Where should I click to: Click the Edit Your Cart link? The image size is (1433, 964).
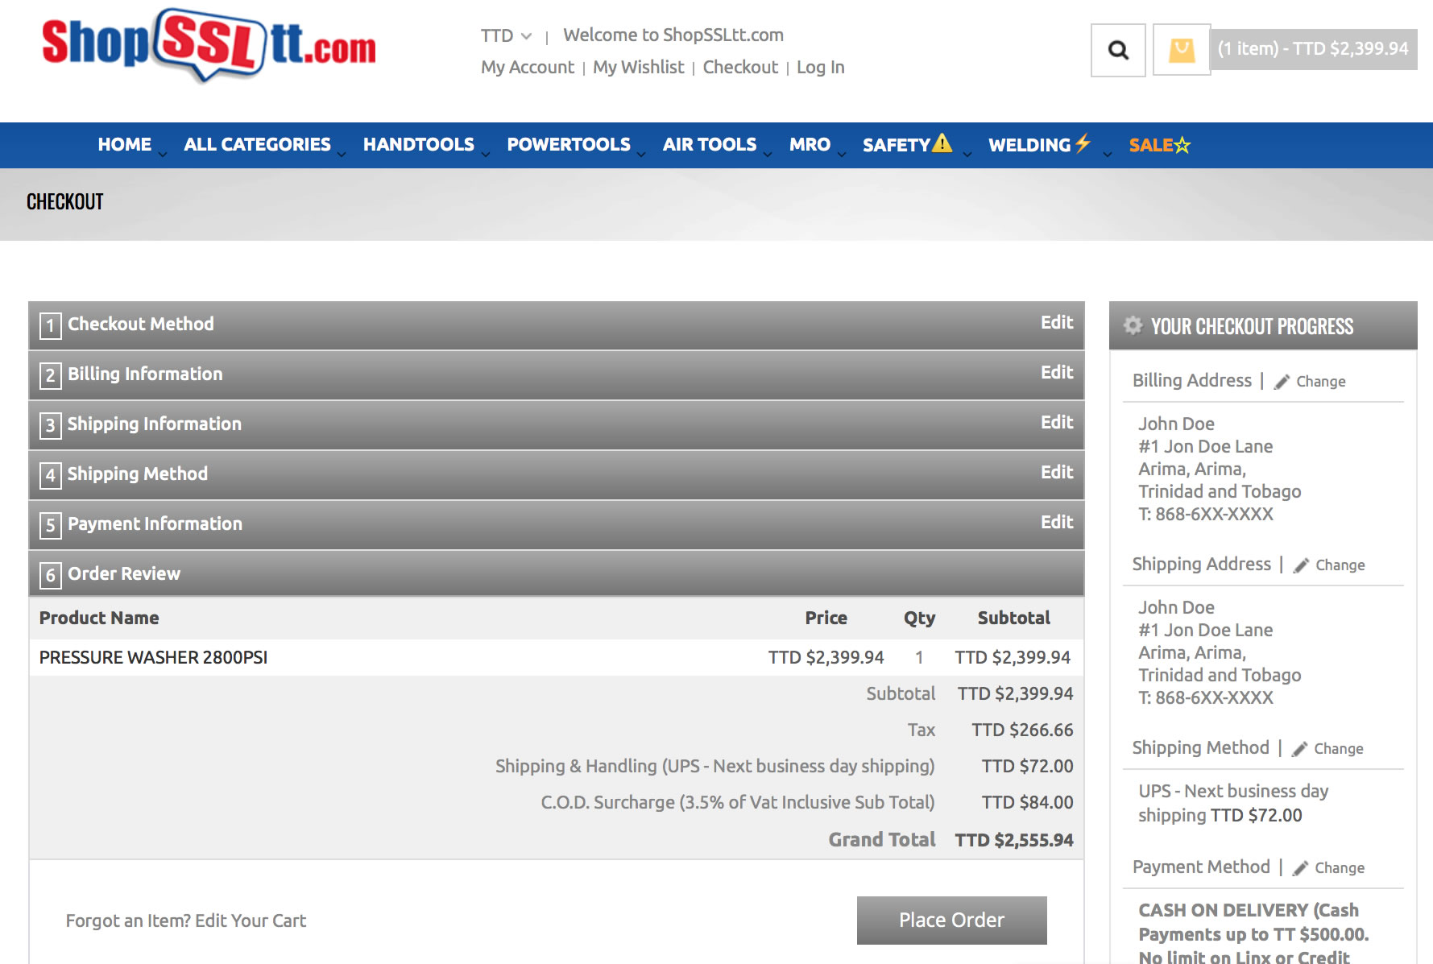(251, 921)
